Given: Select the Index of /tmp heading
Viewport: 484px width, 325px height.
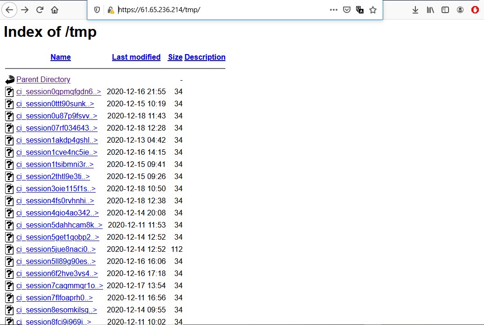Looking at the screenshot, I should point(50,32).
